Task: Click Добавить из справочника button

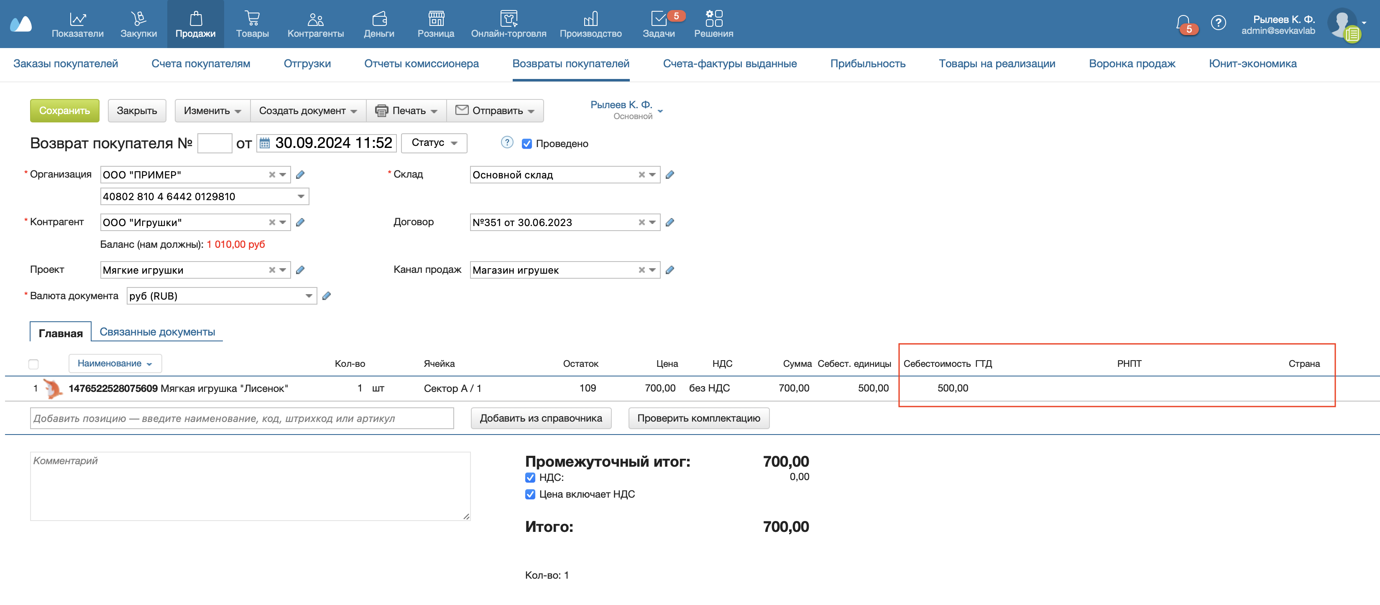Action: point(541,418)
